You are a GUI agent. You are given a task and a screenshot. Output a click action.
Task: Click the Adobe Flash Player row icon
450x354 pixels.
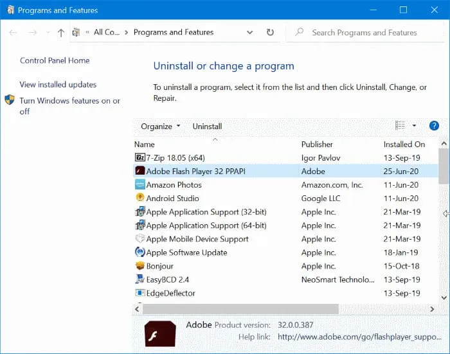tap(139, 171)
